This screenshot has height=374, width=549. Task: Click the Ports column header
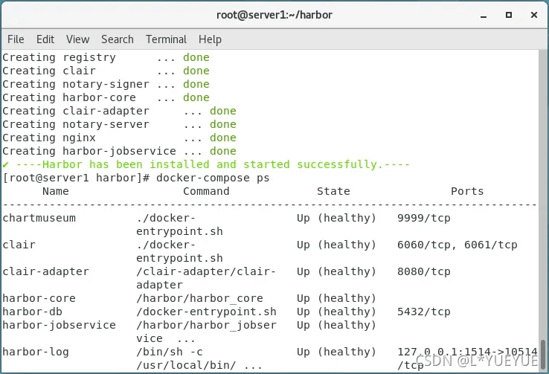pos(467,191)
